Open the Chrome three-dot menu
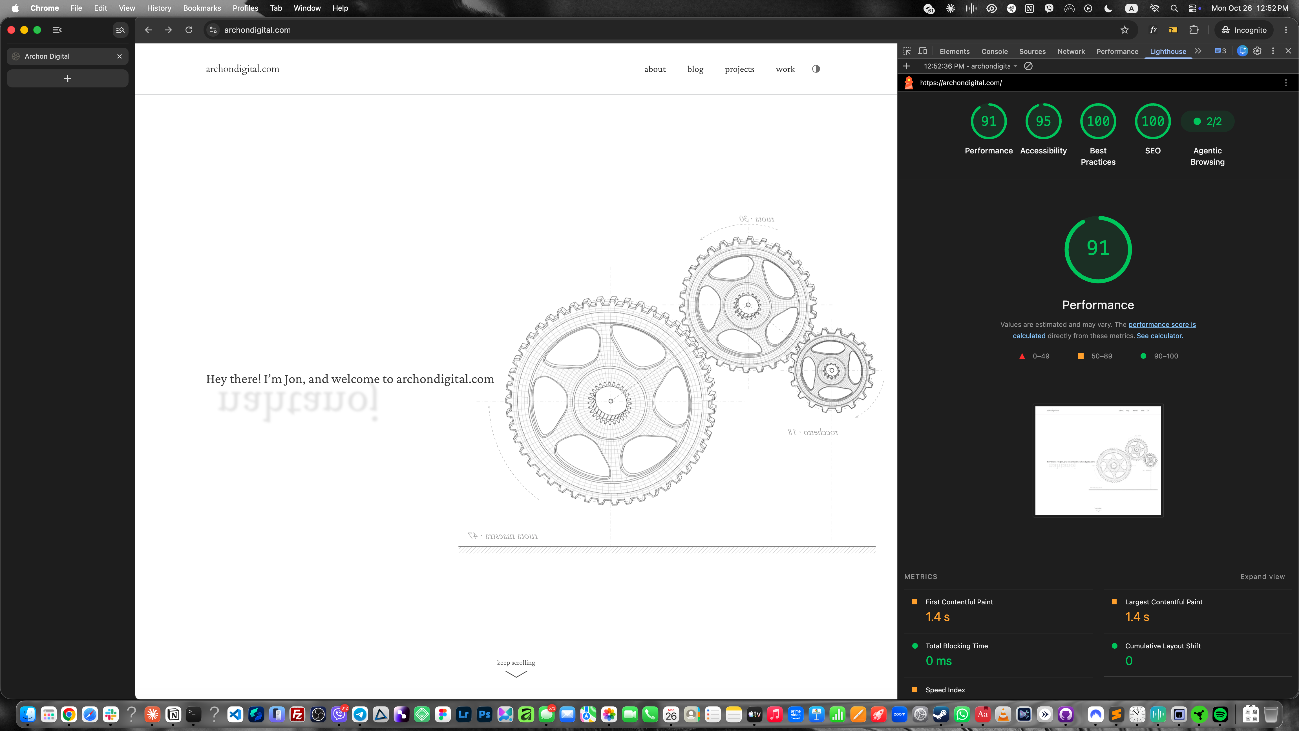Image resolution: width=1299 pixels, height=731 pixels. [1286, 30]
